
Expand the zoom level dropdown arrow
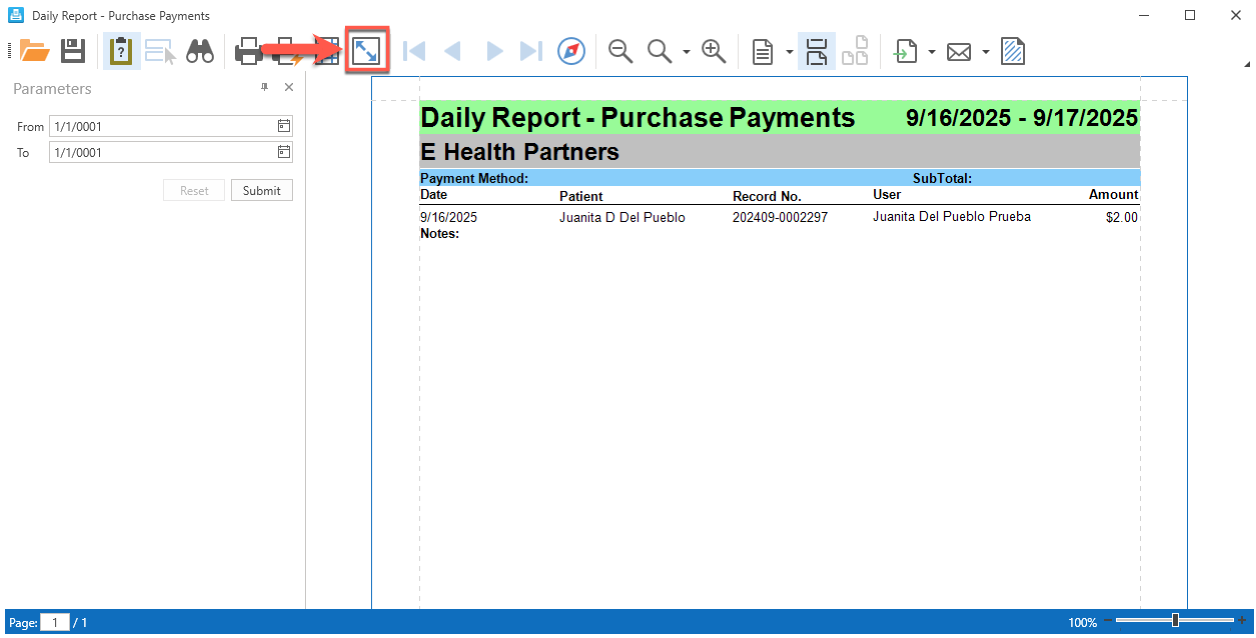point(686,51)
